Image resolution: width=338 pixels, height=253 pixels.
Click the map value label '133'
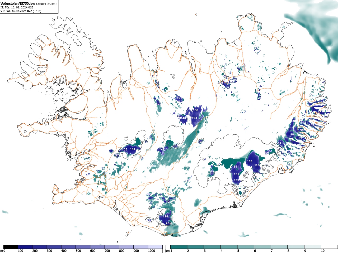[236, 181]
